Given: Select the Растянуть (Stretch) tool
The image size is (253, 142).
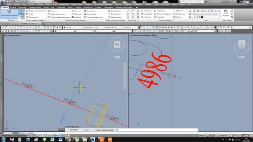Looking at the screenshot, I should tap(146, 17).
